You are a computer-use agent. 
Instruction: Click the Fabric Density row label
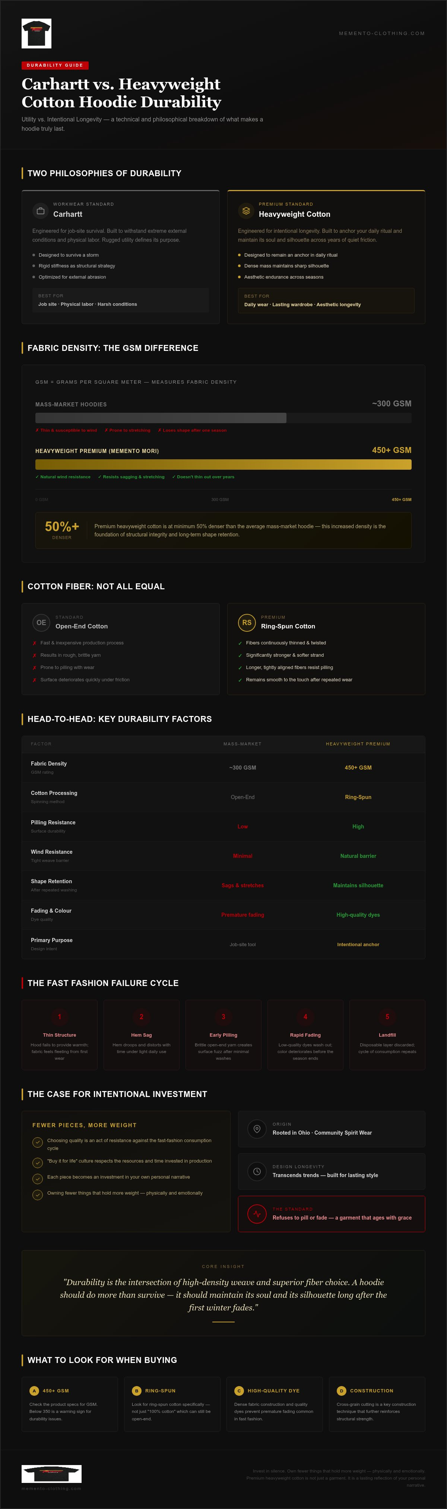(49, 764)
